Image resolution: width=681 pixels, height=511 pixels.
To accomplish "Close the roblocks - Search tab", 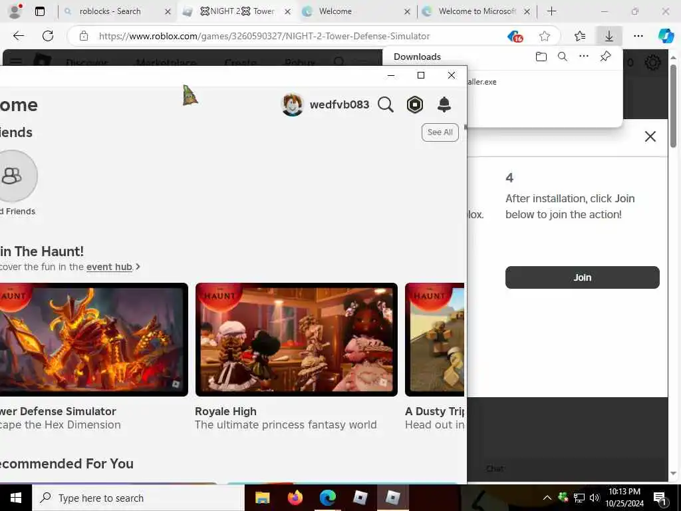I will 168,12.
